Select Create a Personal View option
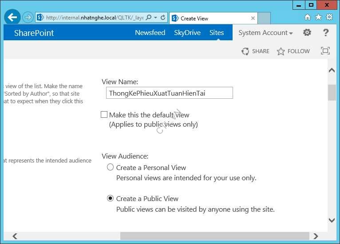Viewport: 340px width, 244px height. [x=111, y=167]
